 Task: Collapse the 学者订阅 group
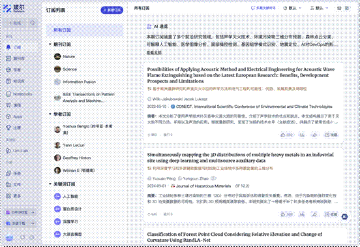tap(50, 114)
